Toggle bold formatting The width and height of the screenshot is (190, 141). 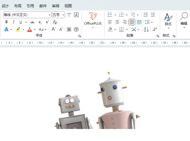coord(6,22)
